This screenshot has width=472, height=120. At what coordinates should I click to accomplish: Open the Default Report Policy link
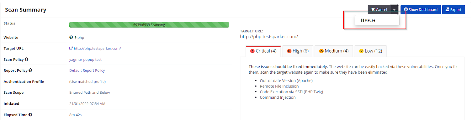point(87,70)
